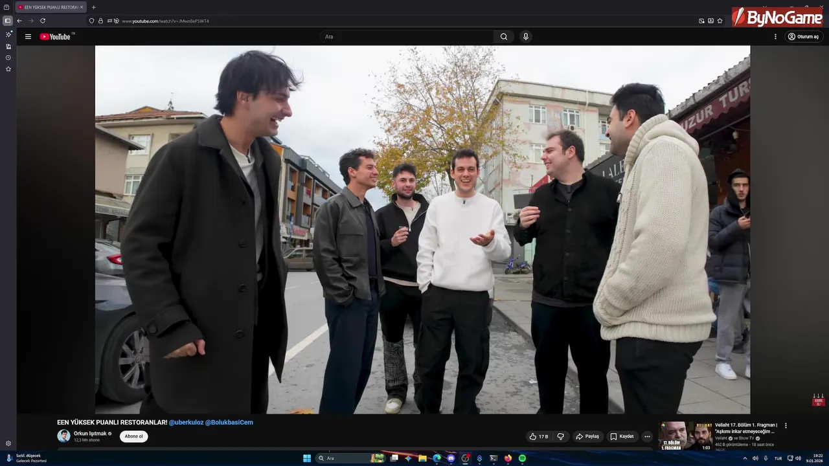Reload the current page
The image size is (829, 466).
pyautogui.click(x=43, y=21)
